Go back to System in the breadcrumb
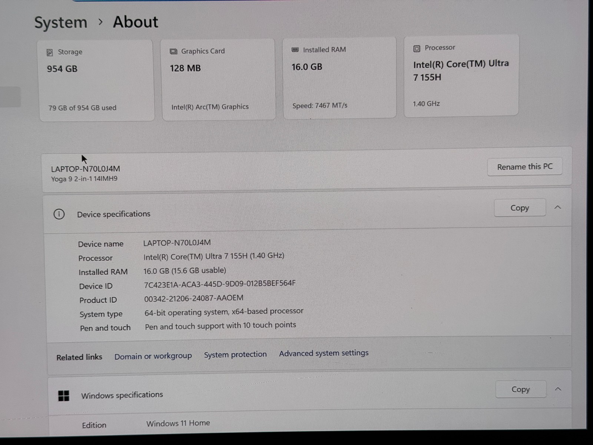The width and height of the screenshot is (593, 445). (61, 23)
